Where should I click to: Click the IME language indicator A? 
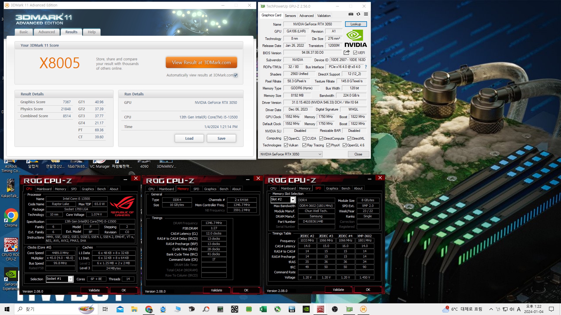pyautogui.click(x=519, y=309)
